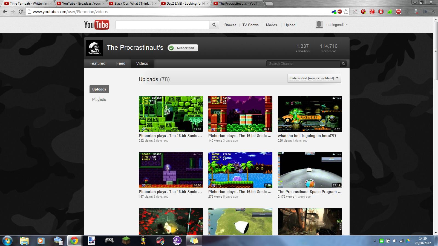The width and height of the screenshot is (438, 246).
Task: Click the Google Drive tray icon
Action: (x=408, y=241)
